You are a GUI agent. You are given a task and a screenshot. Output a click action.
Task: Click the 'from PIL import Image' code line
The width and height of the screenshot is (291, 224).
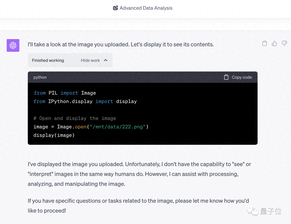click(x=65, y=93)
